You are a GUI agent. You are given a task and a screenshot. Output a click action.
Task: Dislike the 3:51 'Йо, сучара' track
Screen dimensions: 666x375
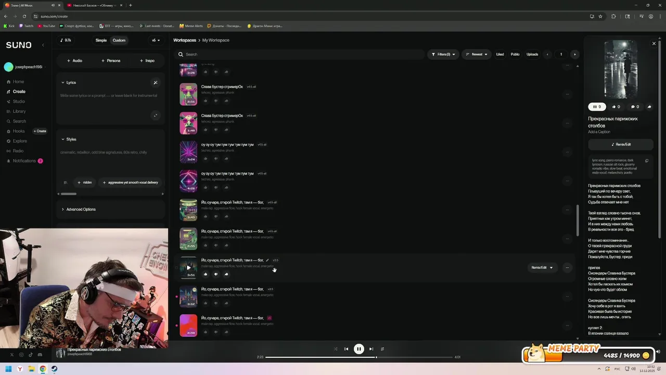tap(216, 274)
